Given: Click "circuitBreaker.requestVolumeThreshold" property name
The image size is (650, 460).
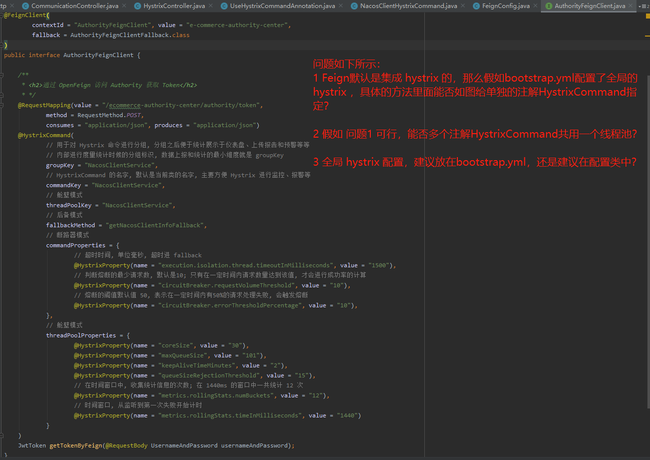Looking at the screenshot, I should pos(226,285).
